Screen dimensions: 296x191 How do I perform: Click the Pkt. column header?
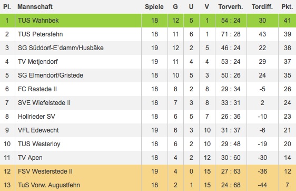coord(287,7)
